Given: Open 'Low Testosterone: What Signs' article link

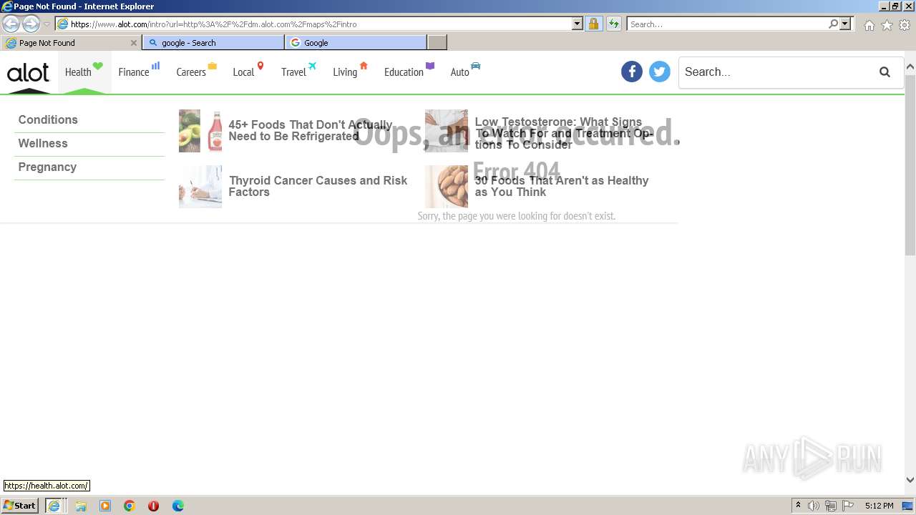Looking at the screenshot, I should (564, 133).
